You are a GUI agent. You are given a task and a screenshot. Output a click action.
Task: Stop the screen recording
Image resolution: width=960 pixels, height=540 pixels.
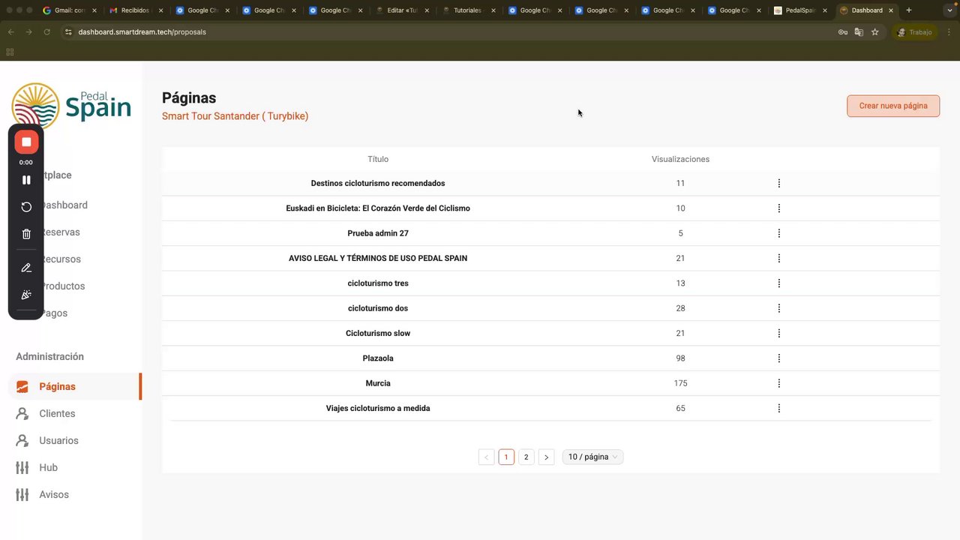point(26,142)
